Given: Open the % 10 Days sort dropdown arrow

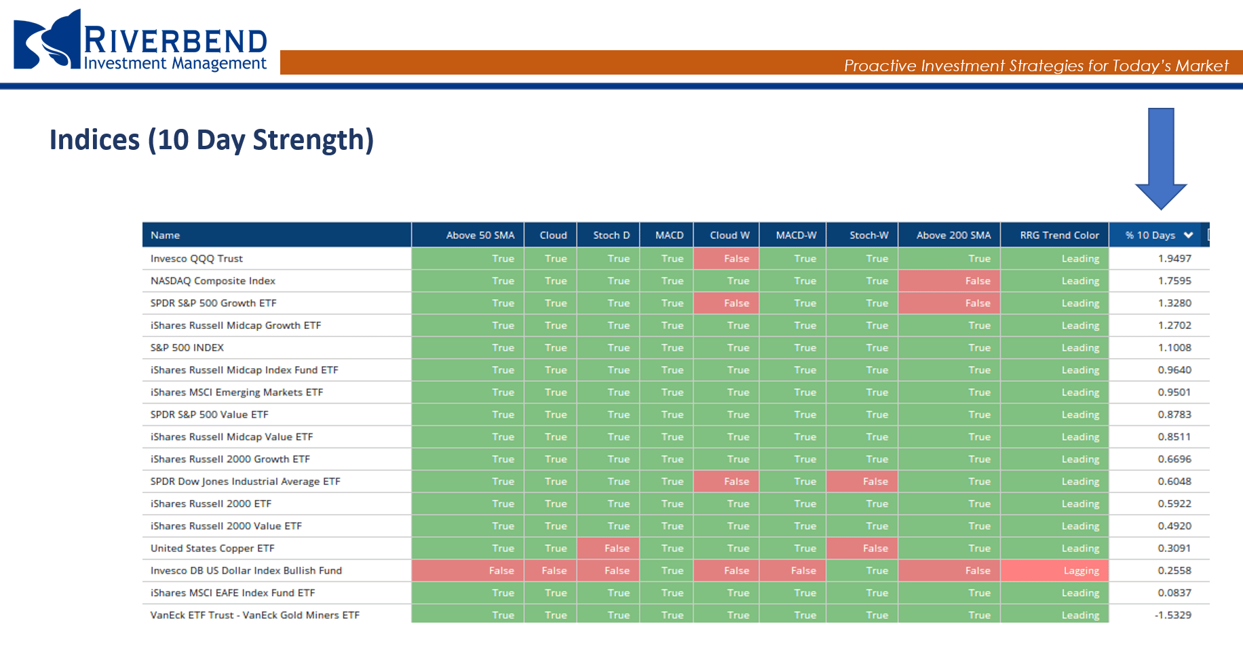Looking at the screenshot, I should 1188,235.
